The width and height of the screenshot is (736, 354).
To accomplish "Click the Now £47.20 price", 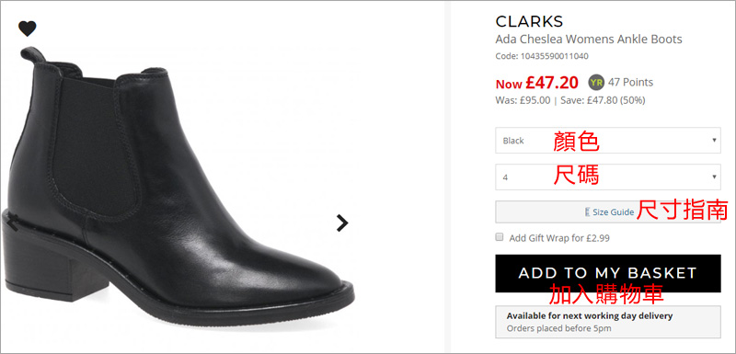I will pos(537,83).
